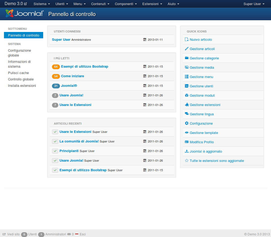The image size is (271, 237).
Task: Click the Nuovo articolo page icon
Action: click(187, 39)
